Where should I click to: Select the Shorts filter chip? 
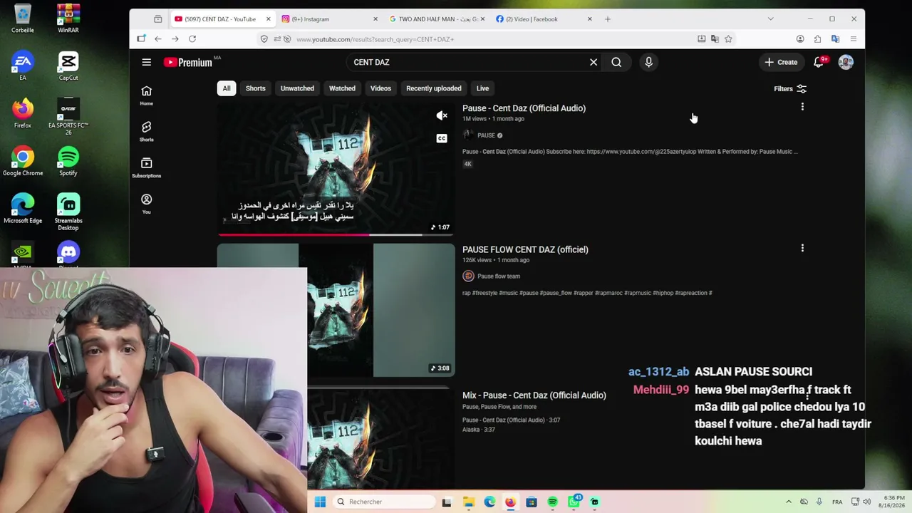click(x=255, y=88)
